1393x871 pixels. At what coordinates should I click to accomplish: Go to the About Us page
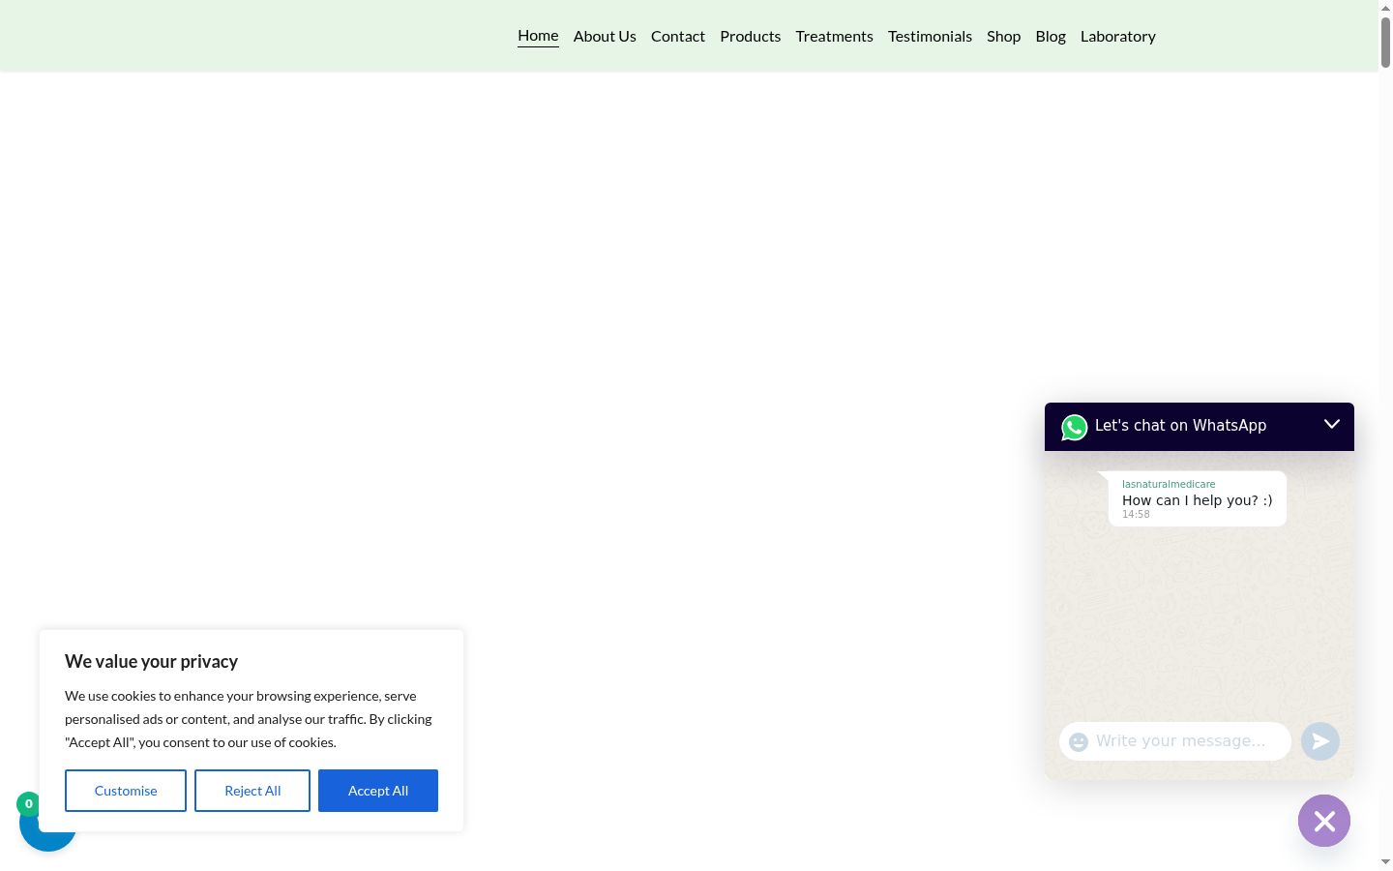pyautogui.click(x=605, y=36)
